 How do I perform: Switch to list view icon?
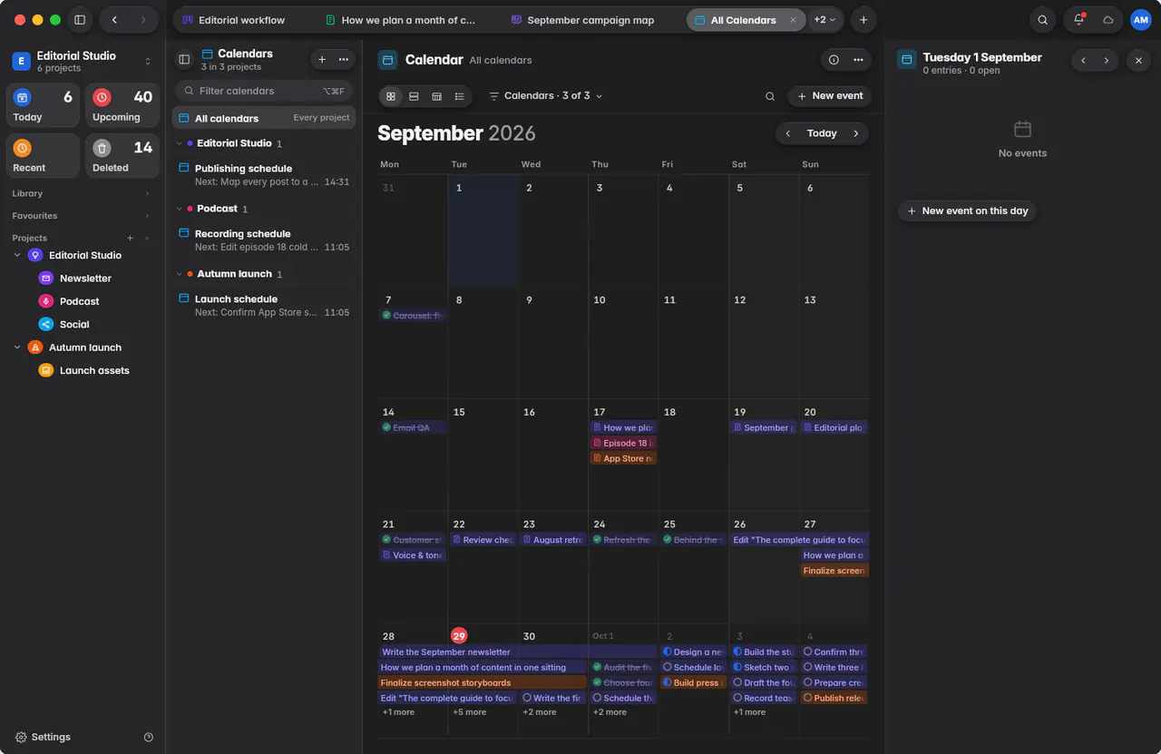tap(459, 96)
